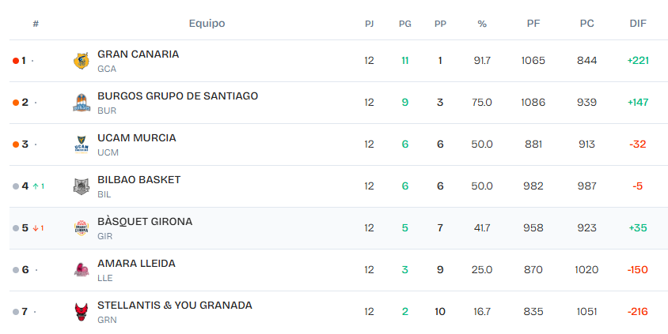Click the red position dot for rank 1

click(16, 61)
